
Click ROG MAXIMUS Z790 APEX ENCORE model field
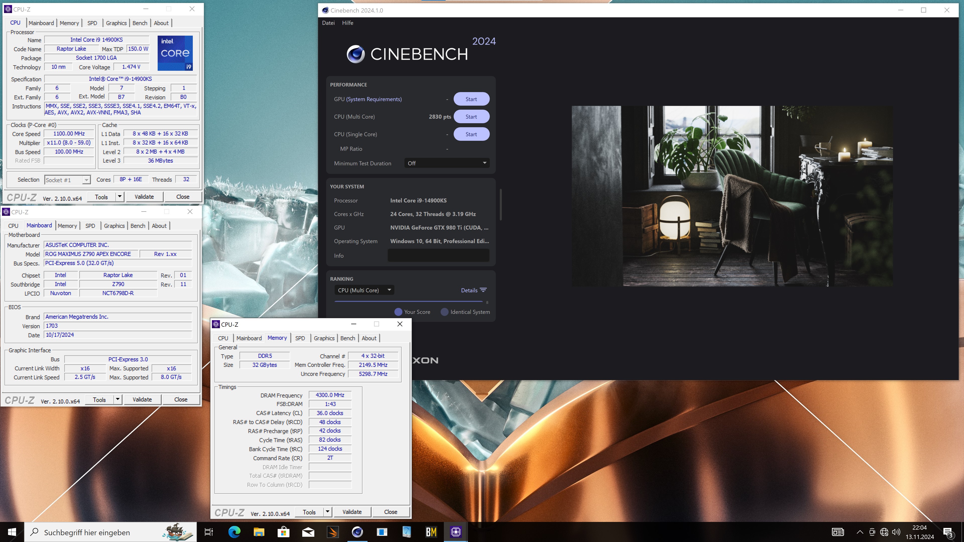[91, 254]
